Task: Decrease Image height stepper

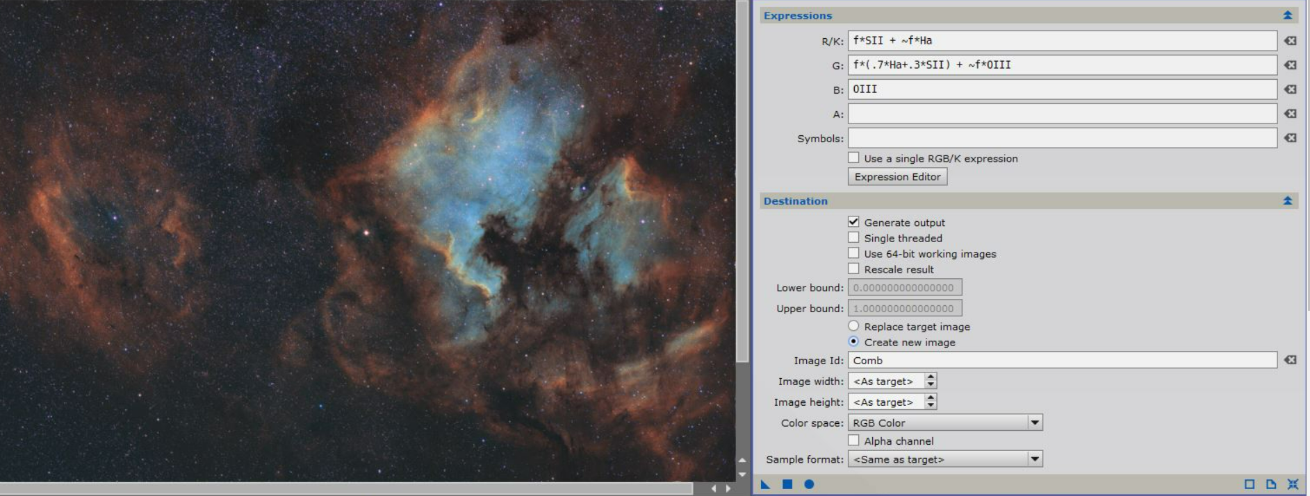Action: click(931, 406)
